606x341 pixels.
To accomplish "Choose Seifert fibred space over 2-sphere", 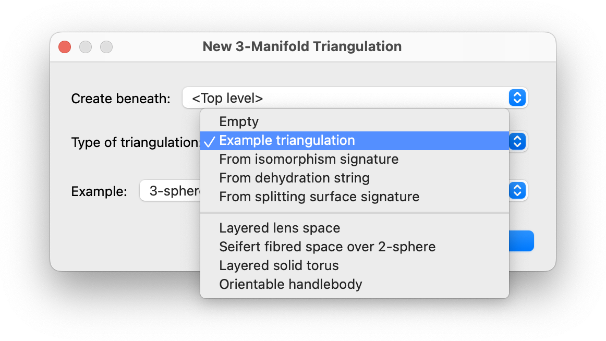I will (x=327, y=247).
